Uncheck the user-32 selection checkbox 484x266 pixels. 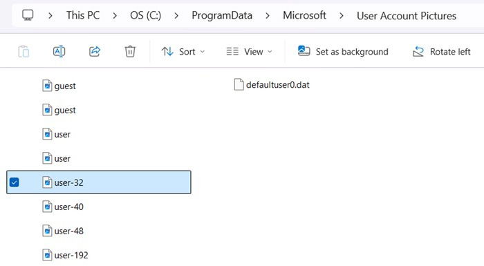coord(15,182)
